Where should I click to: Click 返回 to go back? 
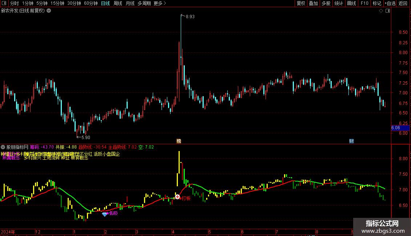(403, 3)
